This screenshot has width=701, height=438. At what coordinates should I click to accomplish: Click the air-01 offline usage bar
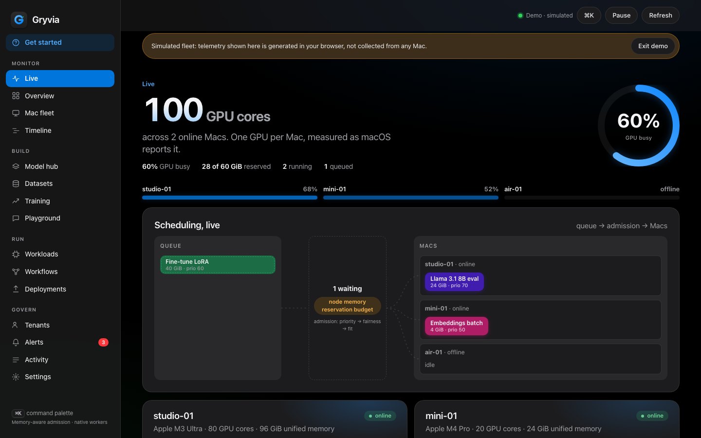pos(592,198)
